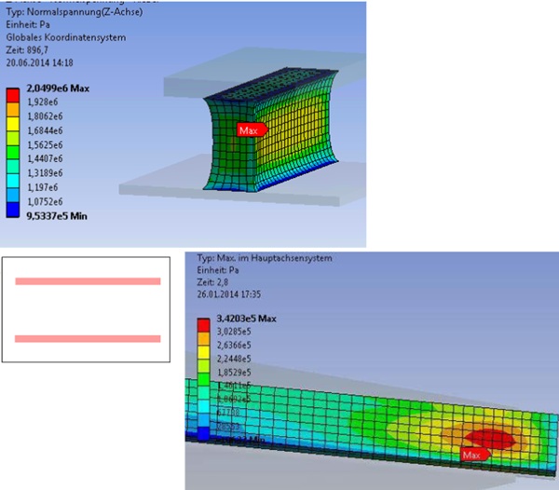Click legend value '1,5625e6'
Screen dimensions: 559x490
(x=45, y=145)
